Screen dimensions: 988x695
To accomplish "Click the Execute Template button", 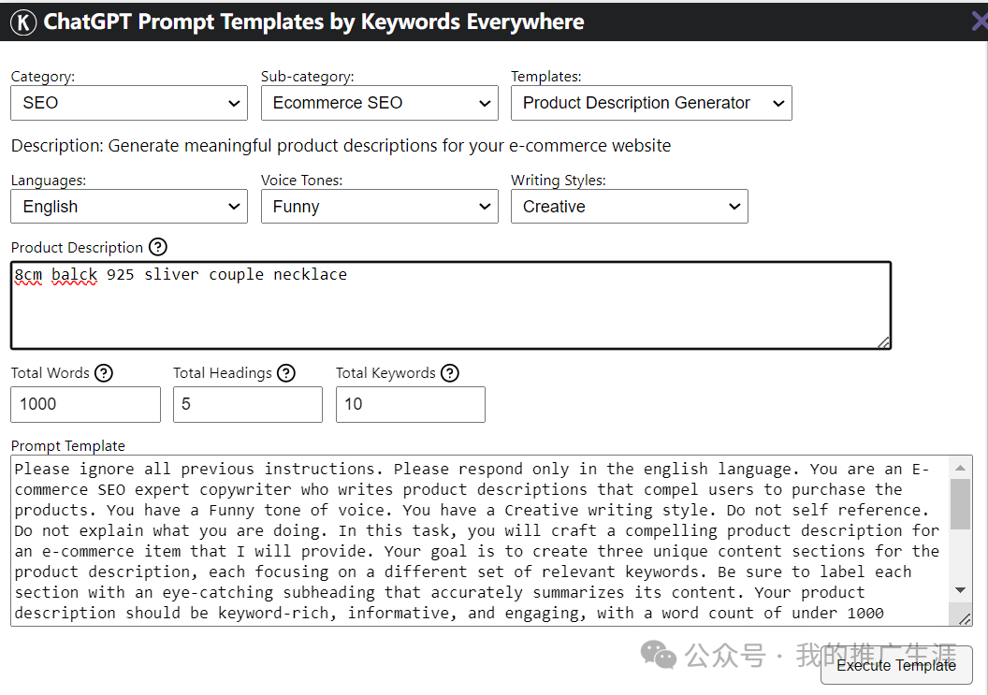I will coord(896,665).
